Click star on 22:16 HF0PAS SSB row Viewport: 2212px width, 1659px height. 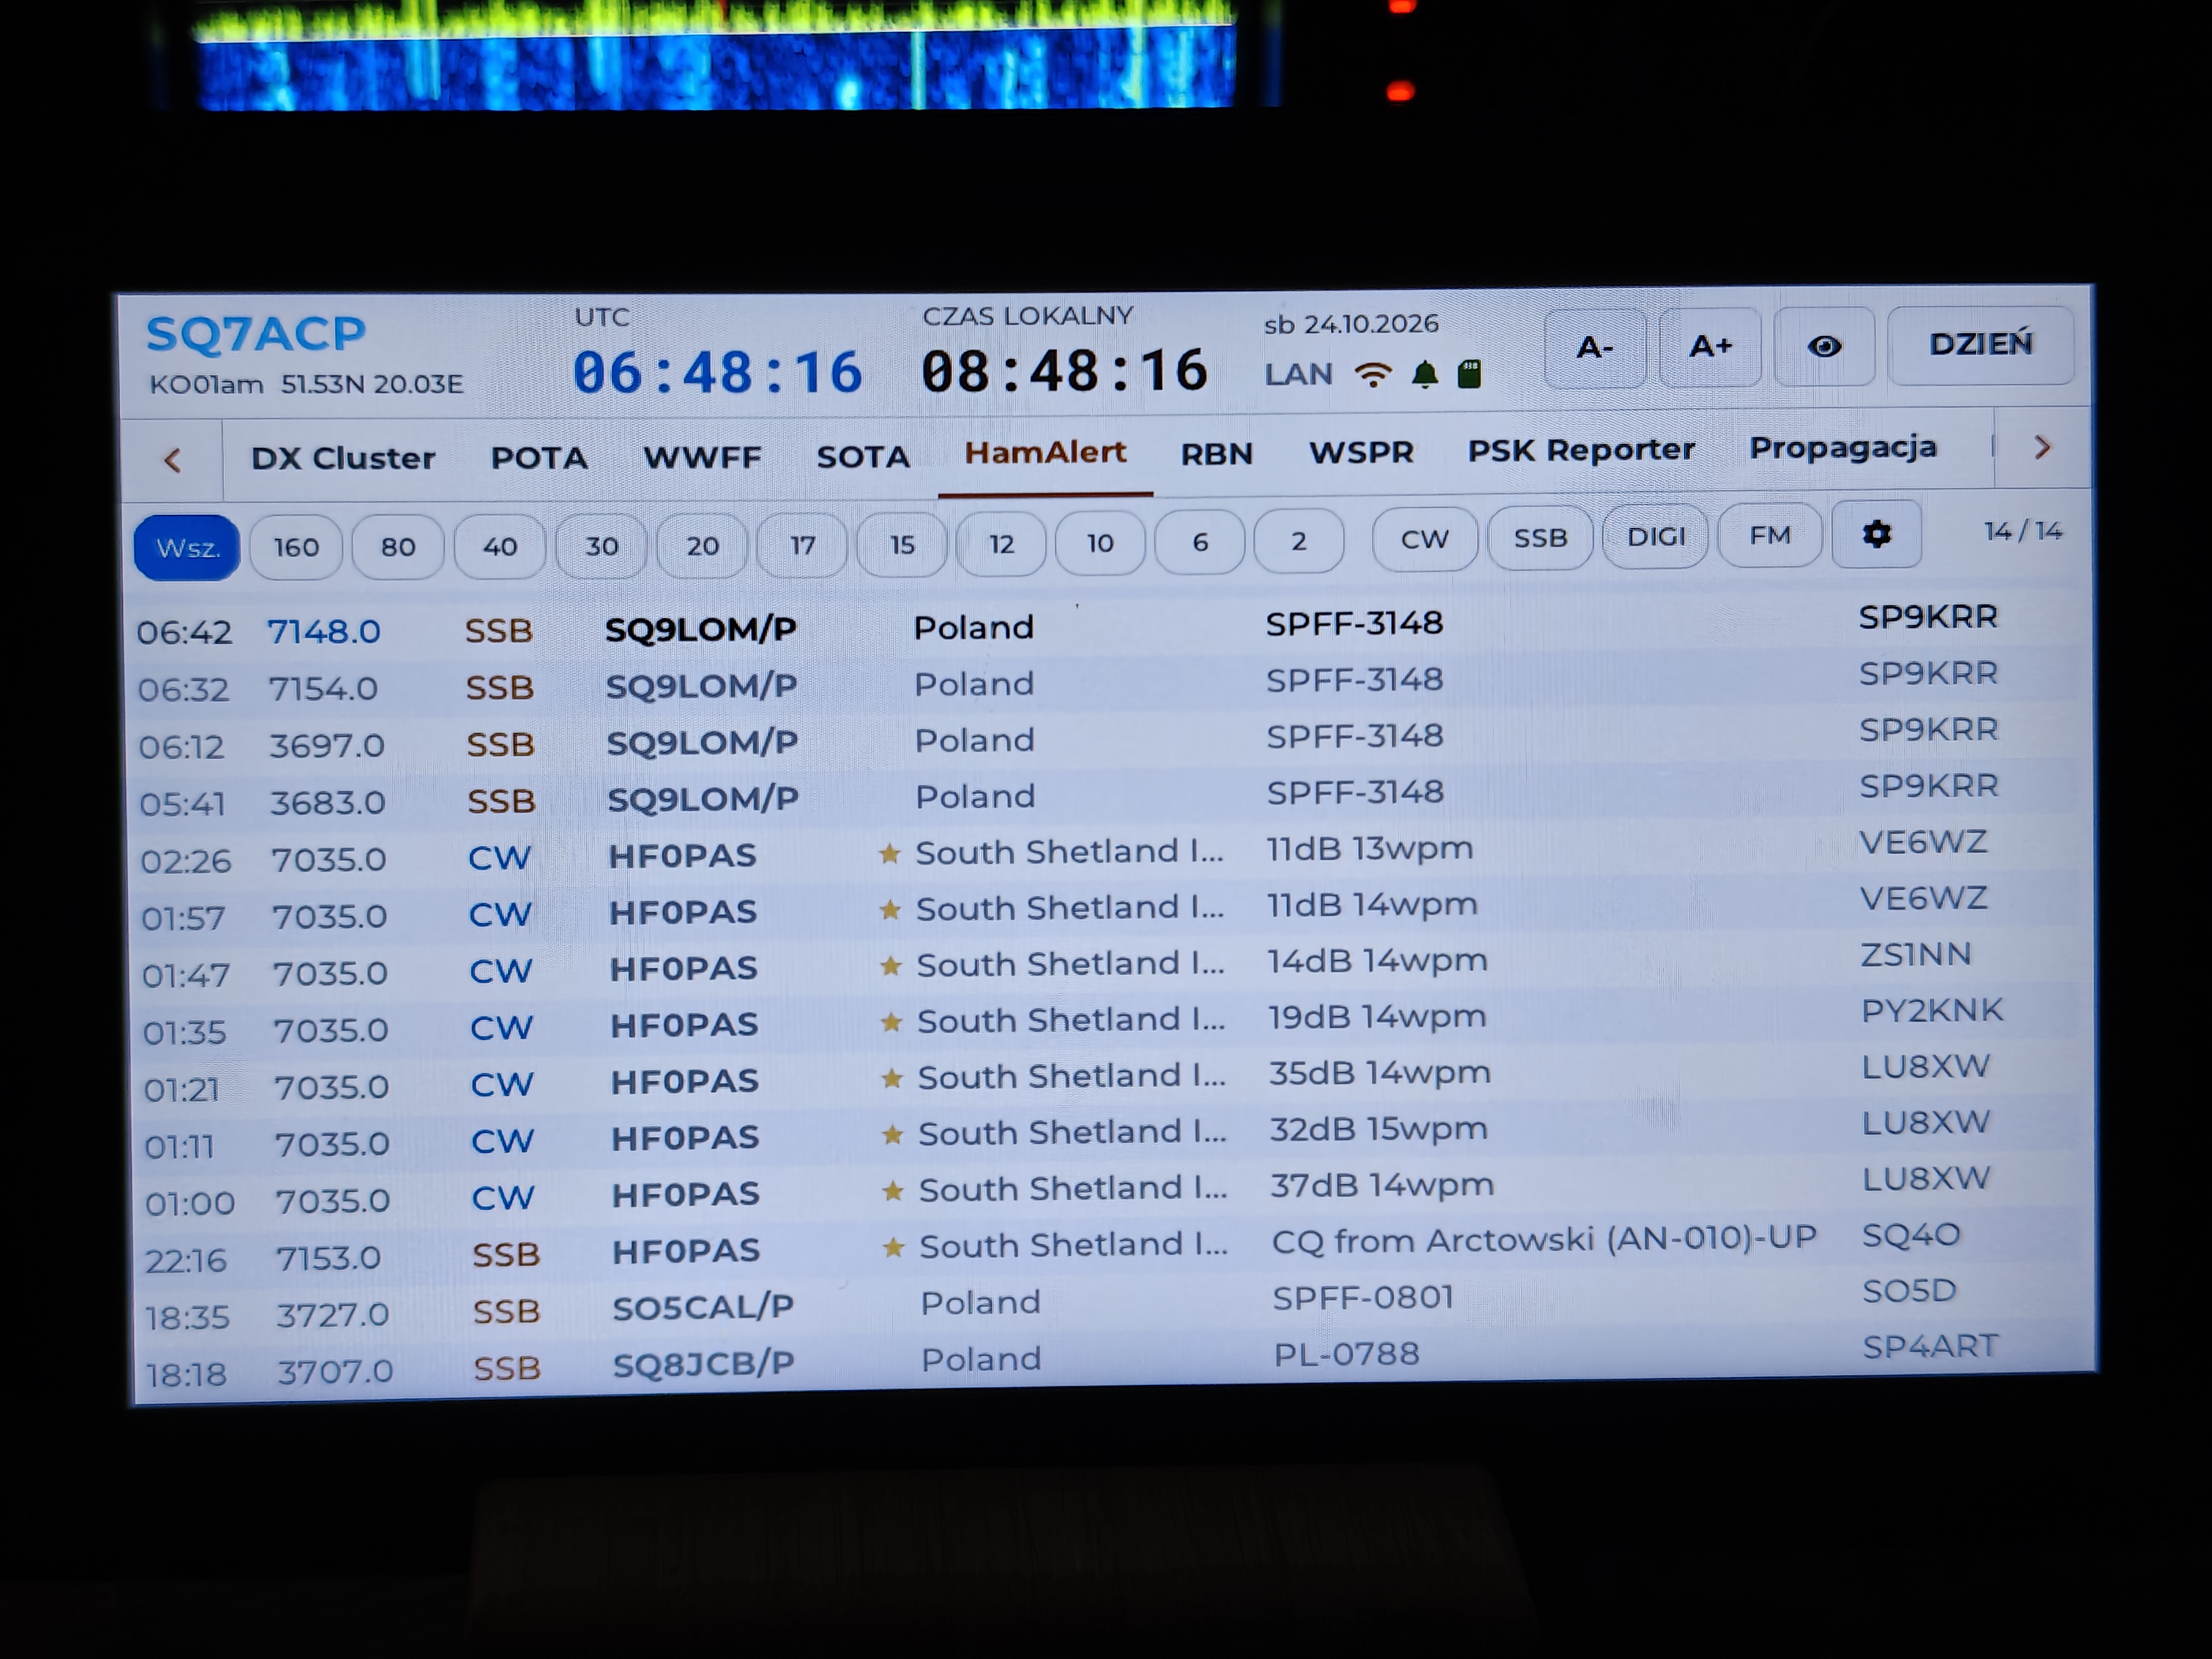(x=893, y=1247)
